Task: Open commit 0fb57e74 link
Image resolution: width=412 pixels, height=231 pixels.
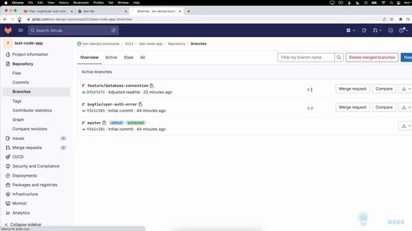Action: coord(96,92)
